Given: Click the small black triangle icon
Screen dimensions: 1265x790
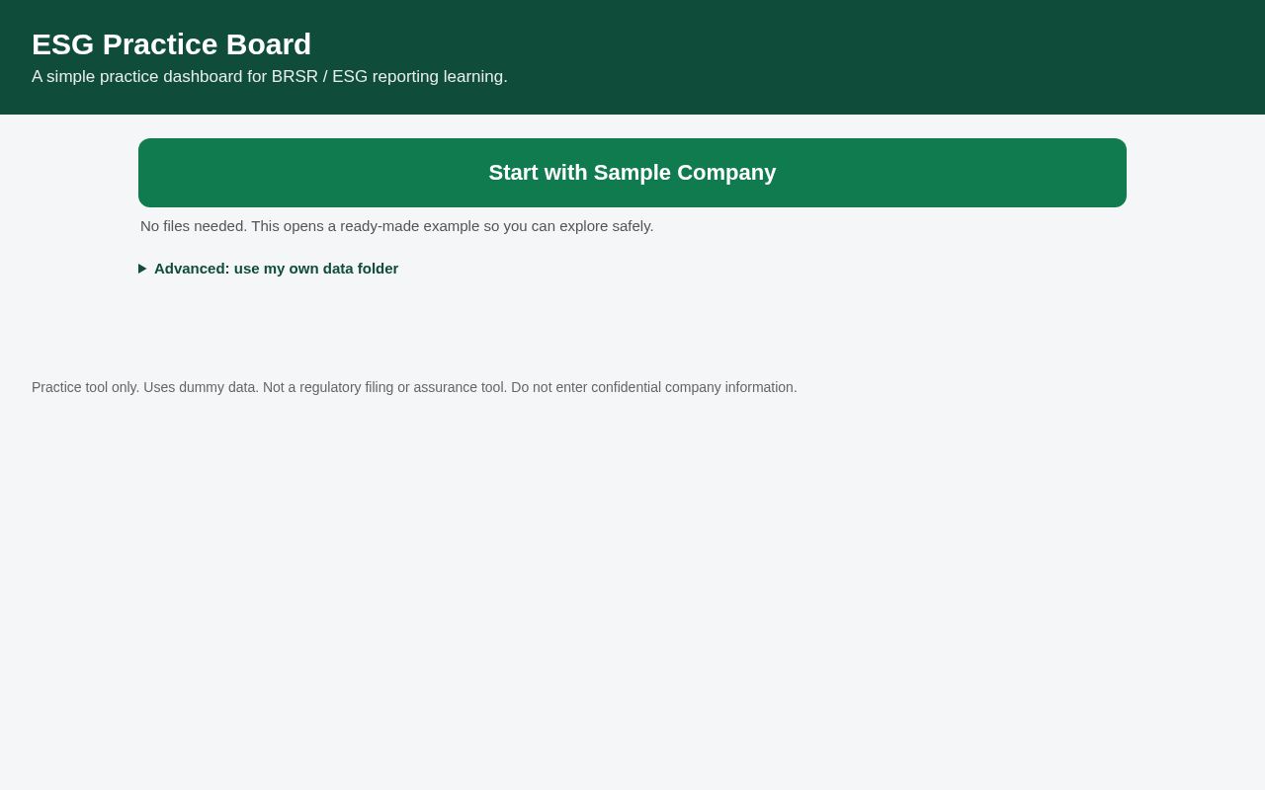Looking at the screenshot, I should click(x=142, y=269).
